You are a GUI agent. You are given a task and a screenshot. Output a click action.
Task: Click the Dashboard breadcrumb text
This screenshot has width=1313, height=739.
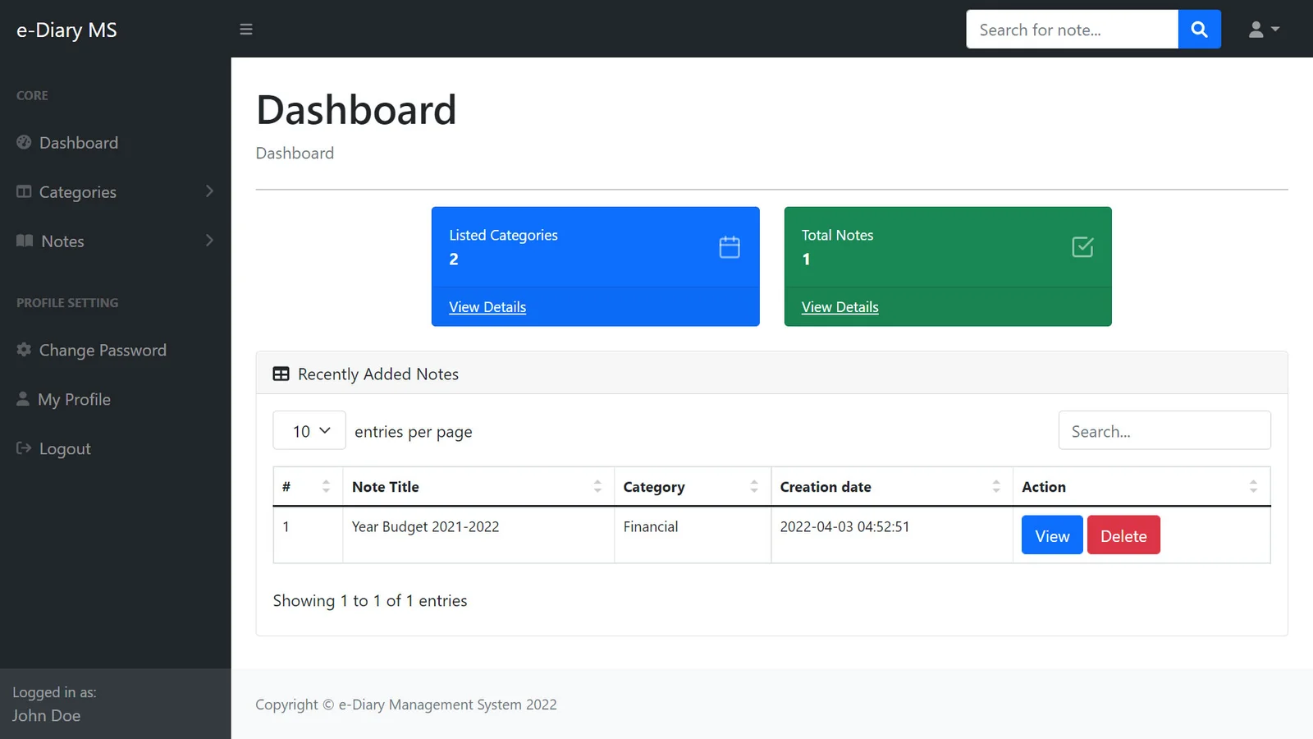(x=295, y=154)
